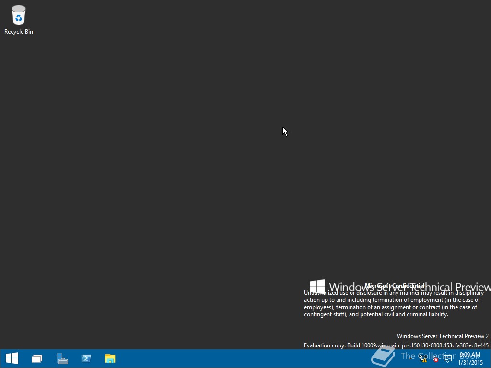The height and width of the screenshot is (368, 491).
Task: Show hidden tray icons arrow
Action: tap(411, 358)
